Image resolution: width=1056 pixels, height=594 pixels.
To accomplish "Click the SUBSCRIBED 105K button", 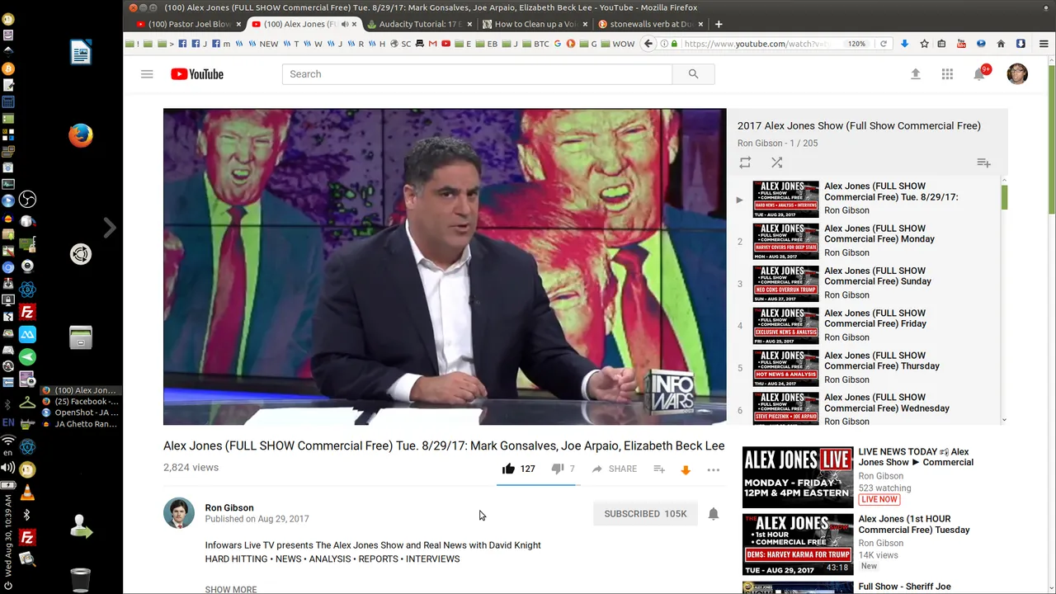I will [645, 514].
